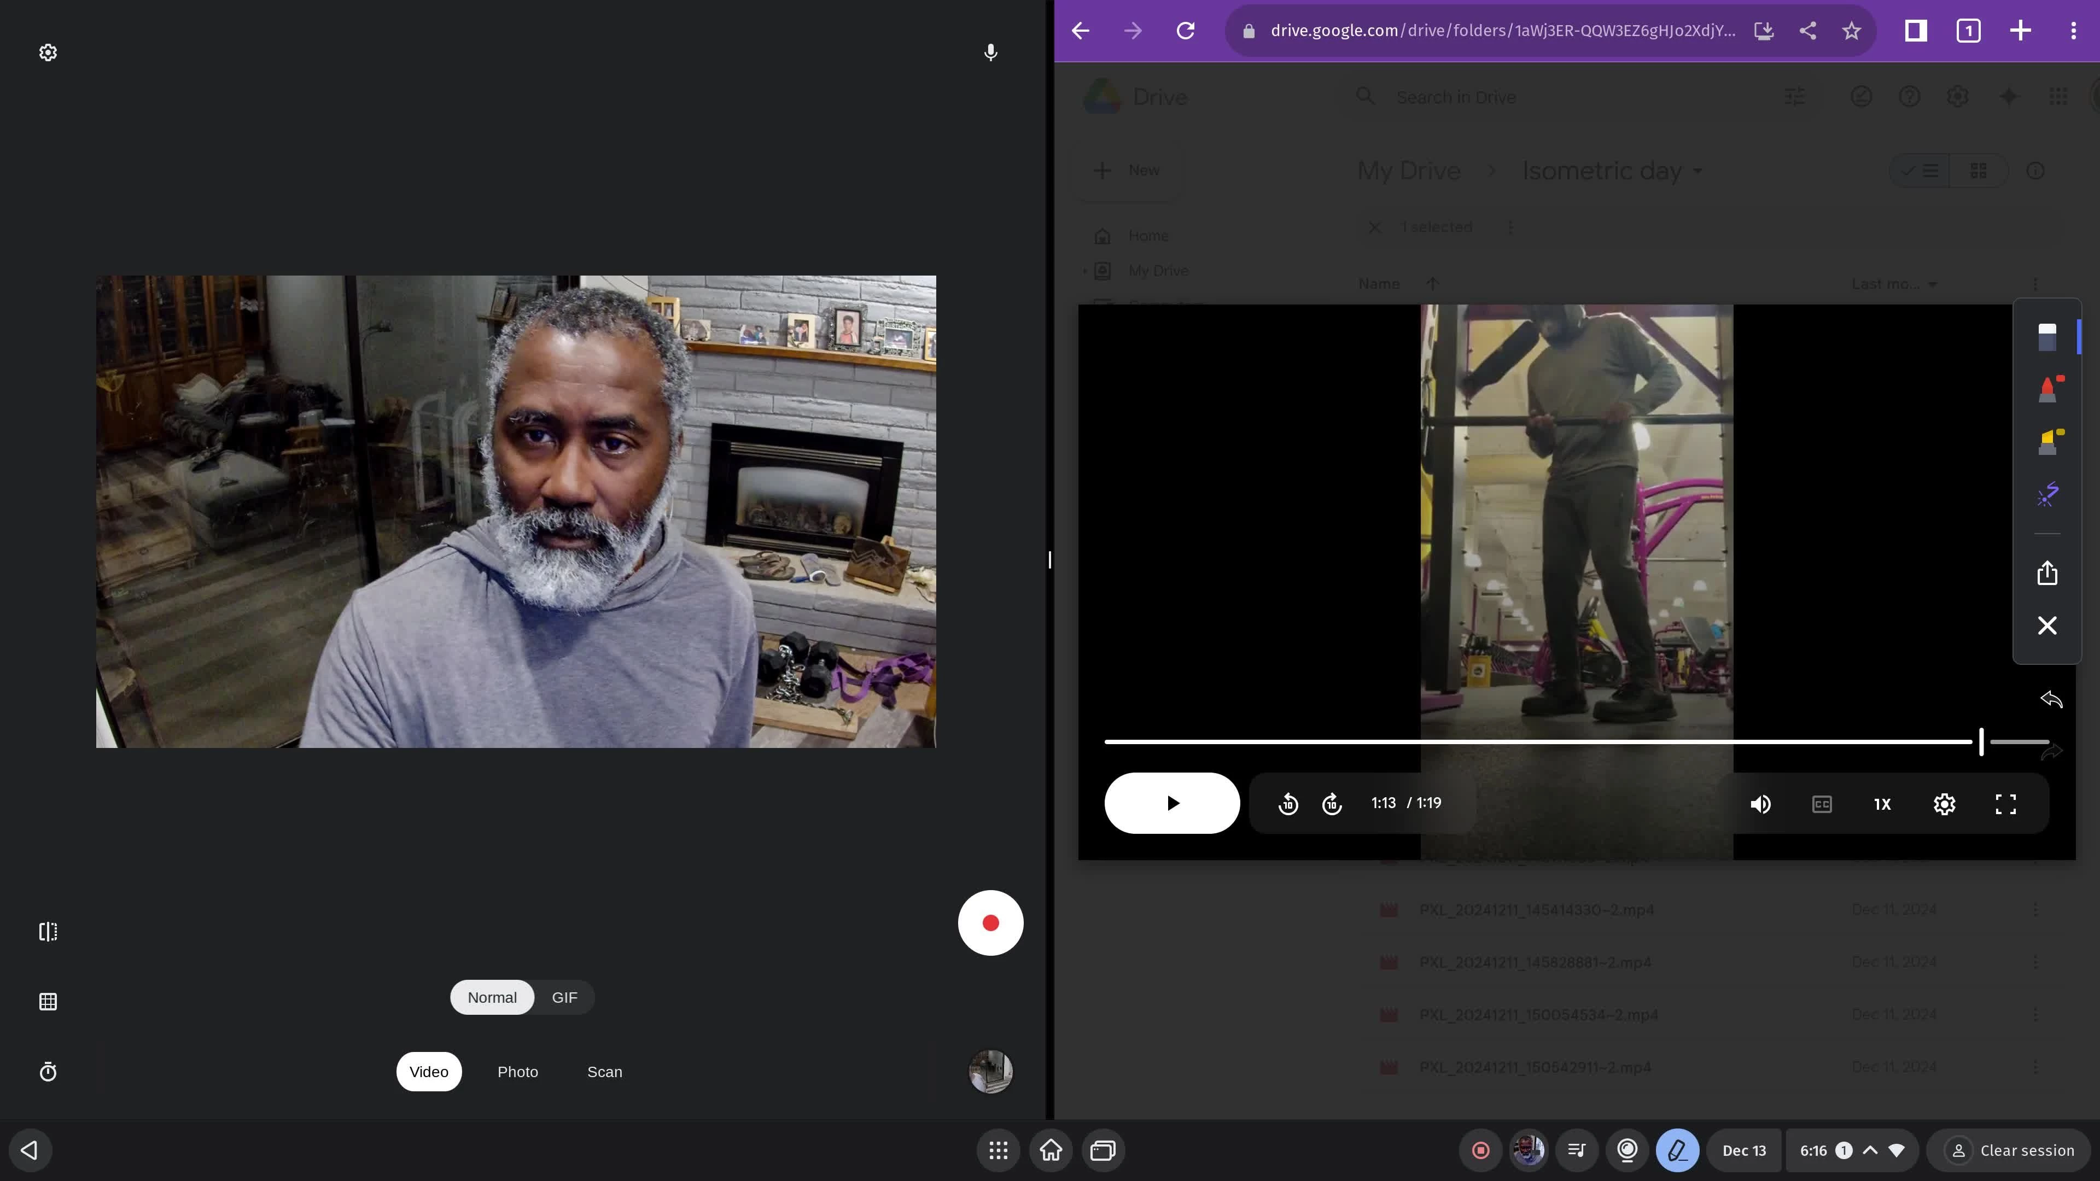Screen dimensions: 2100x1181
Task: Open user avatar in shelf tray
Action: (1529, 1150)
